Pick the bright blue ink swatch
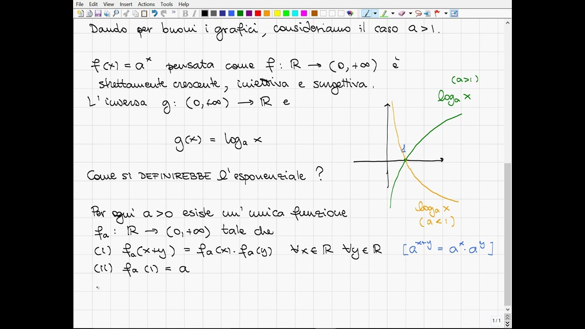 point(231,13)
